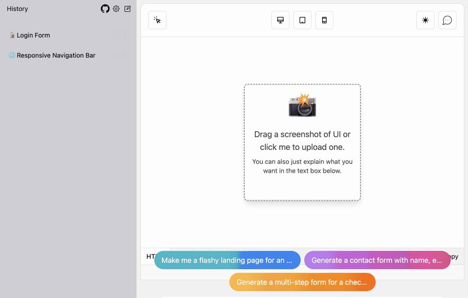Switch preview to tablet viewport icon
The image size is (468, 298).
[x=302, y=20]
